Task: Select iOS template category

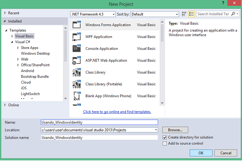Action: pyautogui.click(x=24, y=88)
